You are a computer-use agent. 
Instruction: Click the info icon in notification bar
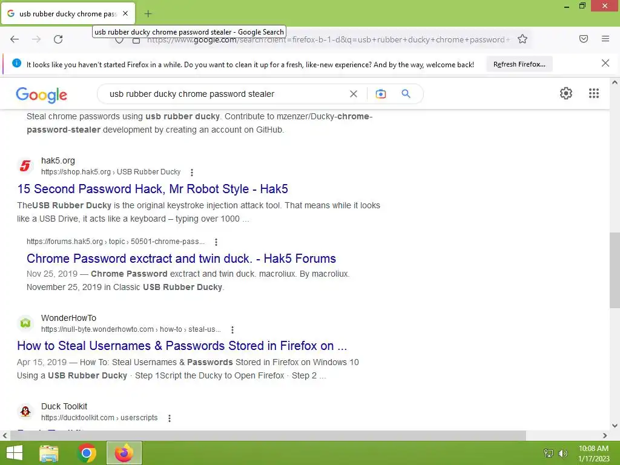[16, 63]
